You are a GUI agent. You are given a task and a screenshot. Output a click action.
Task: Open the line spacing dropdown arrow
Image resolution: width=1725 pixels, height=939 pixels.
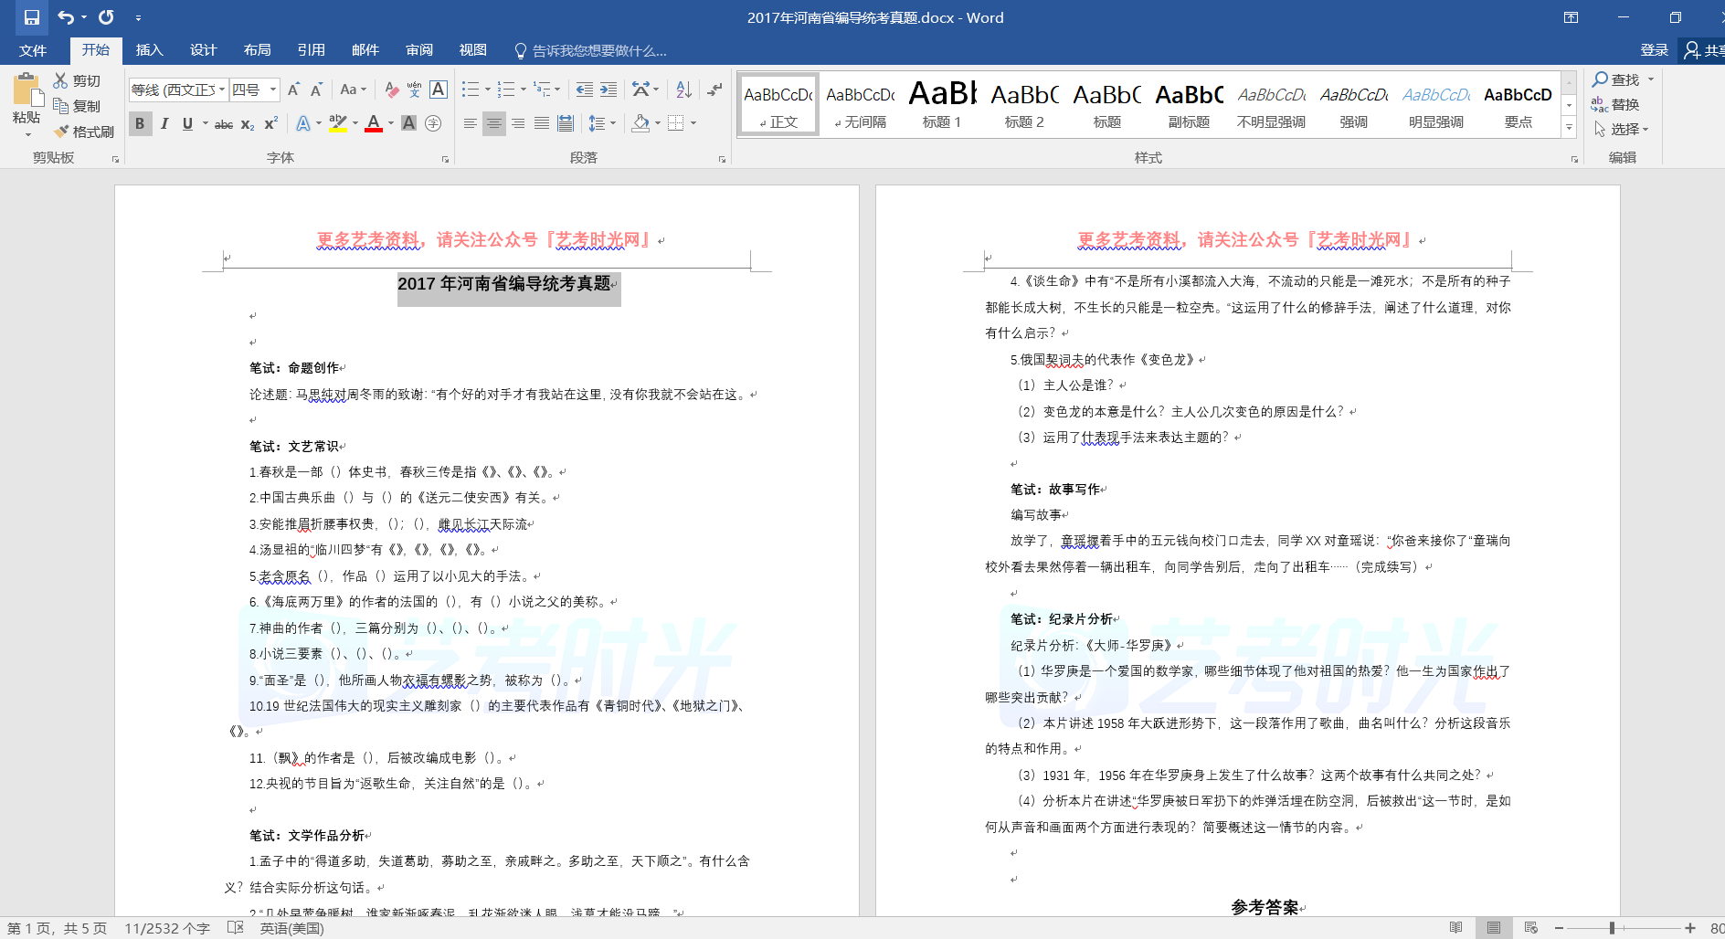tap(613, 124)
